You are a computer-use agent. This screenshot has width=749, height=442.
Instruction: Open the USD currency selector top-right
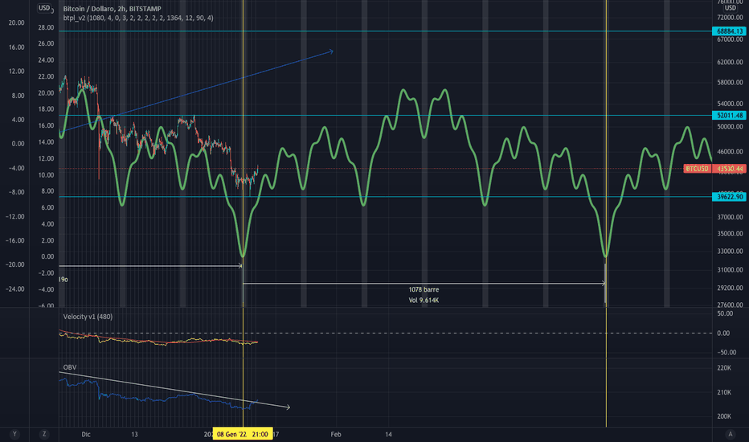[730, 8]
